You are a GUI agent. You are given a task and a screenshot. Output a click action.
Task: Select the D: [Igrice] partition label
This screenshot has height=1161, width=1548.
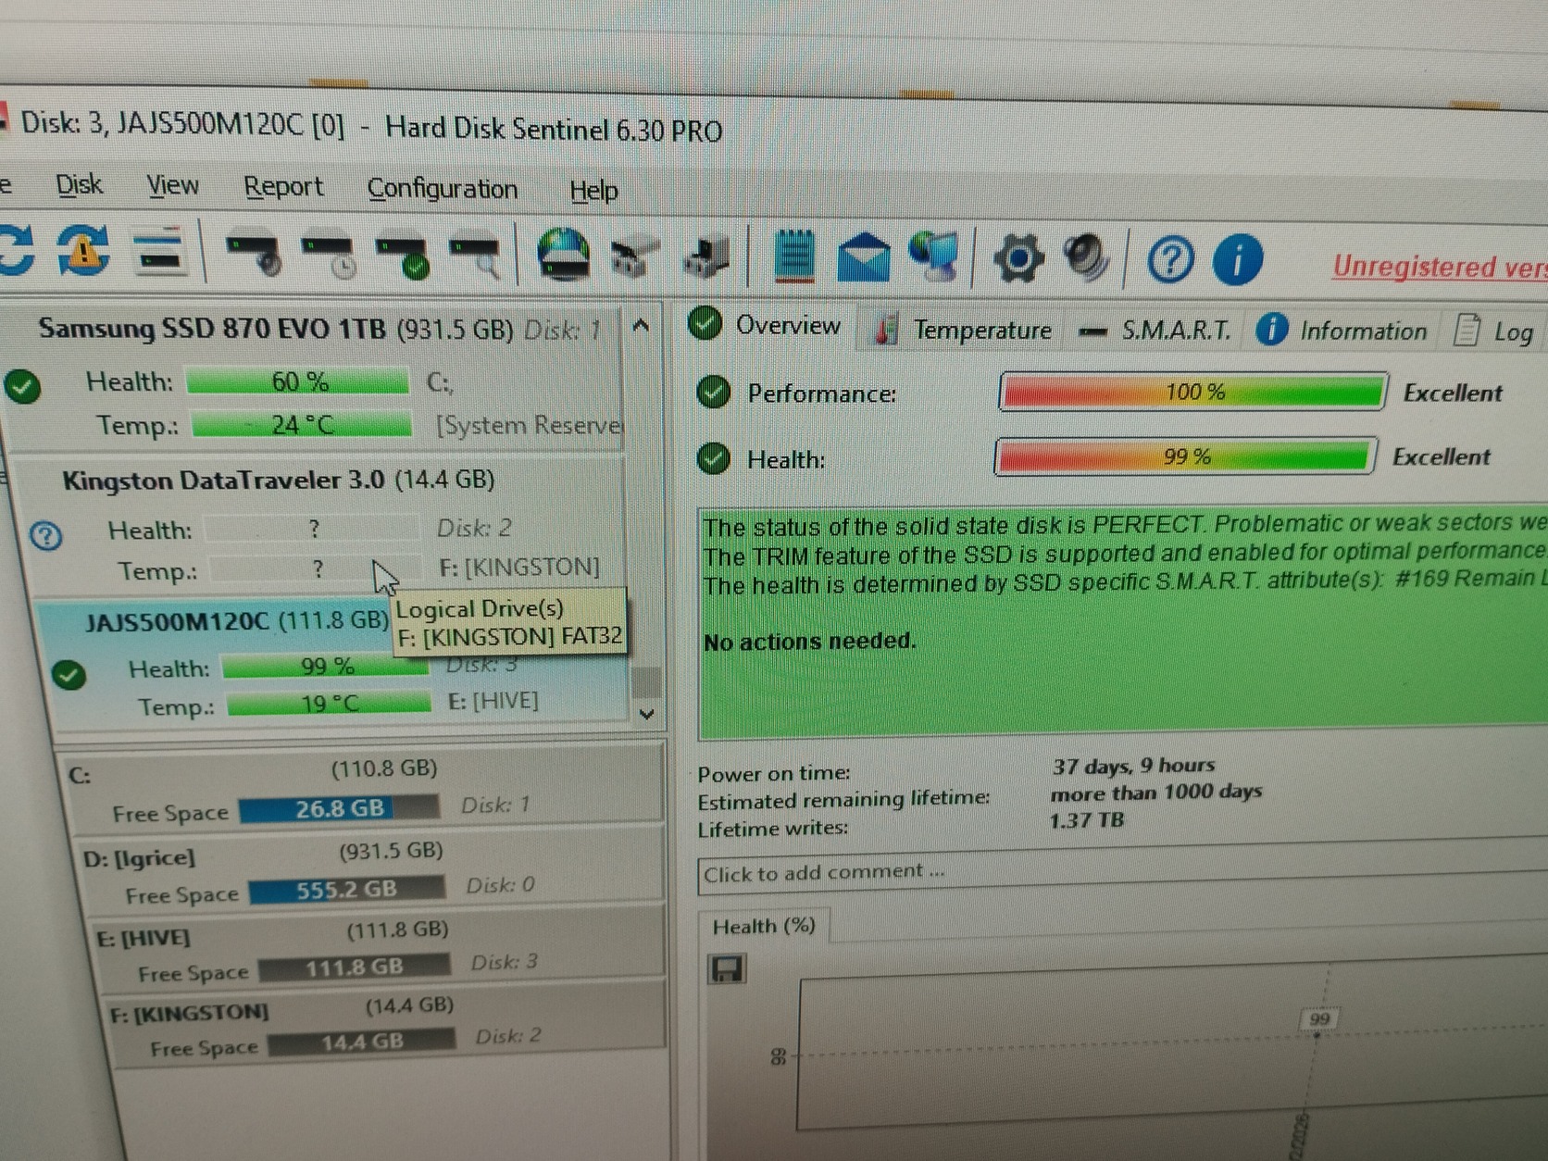[139, 858]
